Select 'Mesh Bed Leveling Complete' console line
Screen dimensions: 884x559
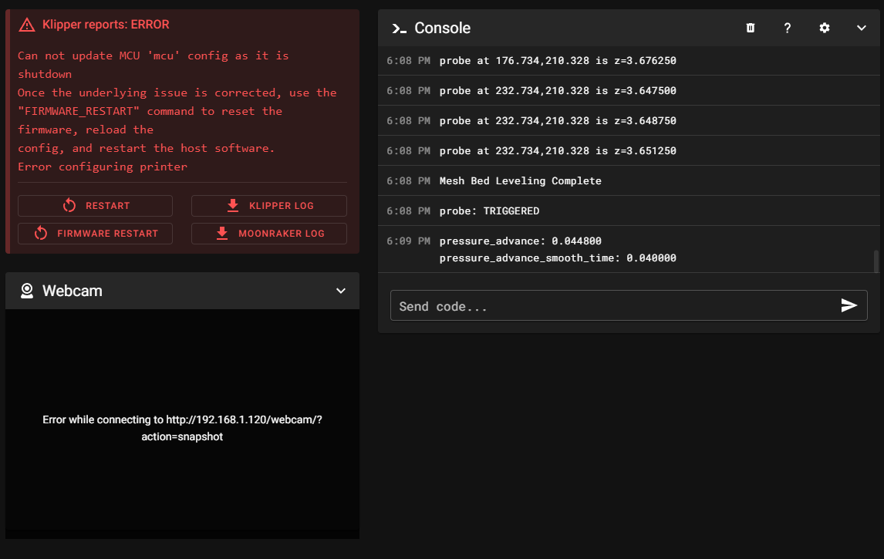pyautogui.click(x=629, y=181)
